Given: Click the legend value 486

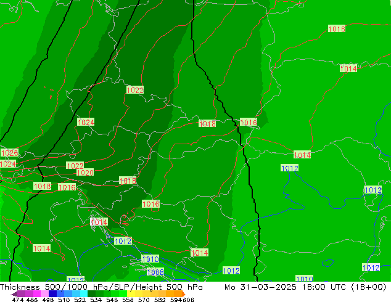Looking at the screenshot, I should coord(32,300).
